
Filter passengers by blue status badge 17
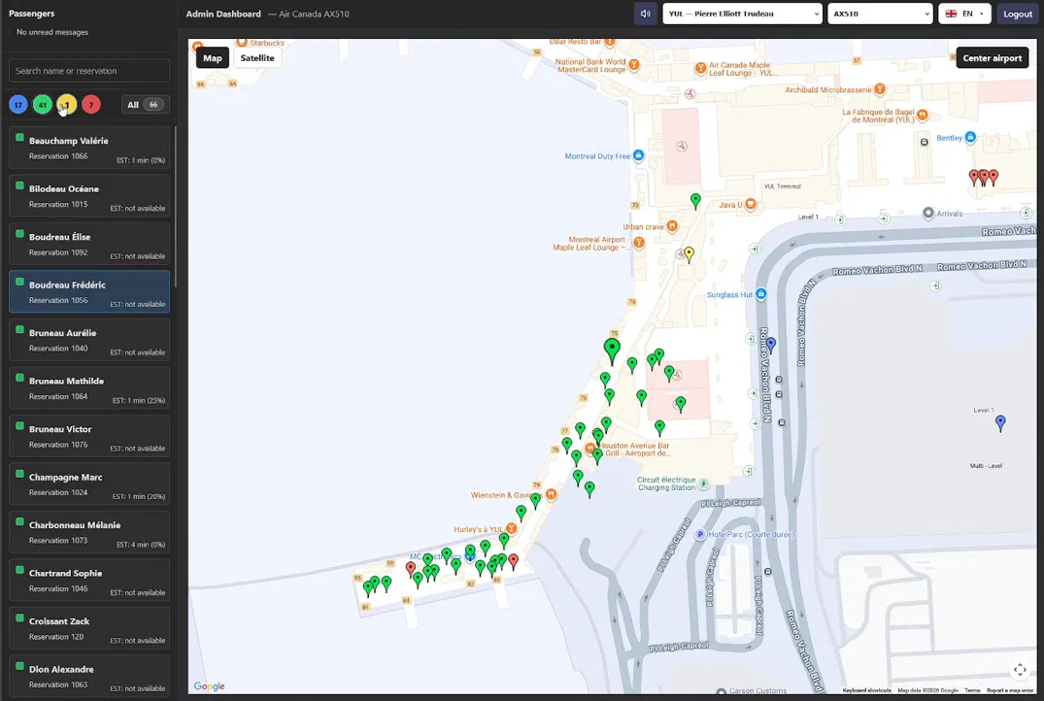pyautogui.click(x=18, y=105)
